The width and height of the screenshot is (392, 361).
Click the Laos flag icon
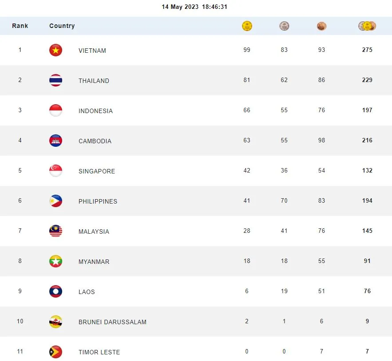55,291
